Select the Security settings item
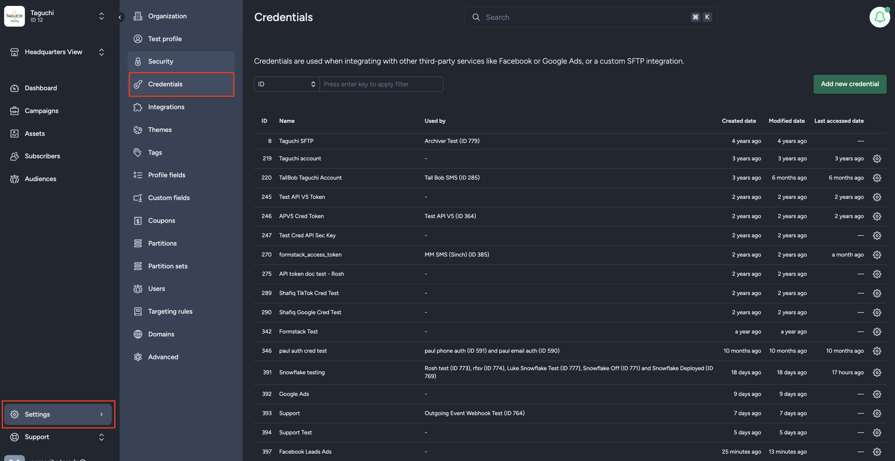 pos(161,61)
